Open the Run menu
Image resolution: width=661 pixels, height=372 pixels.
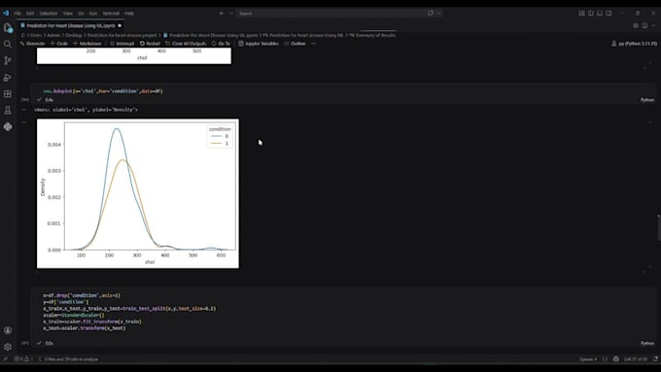coord(93,13)
